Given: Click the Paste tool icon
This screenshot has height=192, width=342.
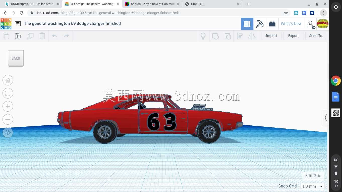Looking at the screenshot, I should click(x=18, y=36).
